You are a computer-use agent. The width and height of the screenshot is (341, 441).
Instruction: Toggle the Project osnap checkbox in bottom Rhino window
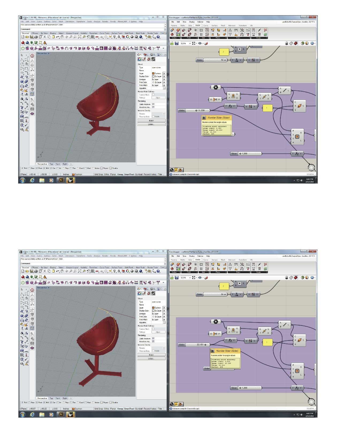pos(102,403)
